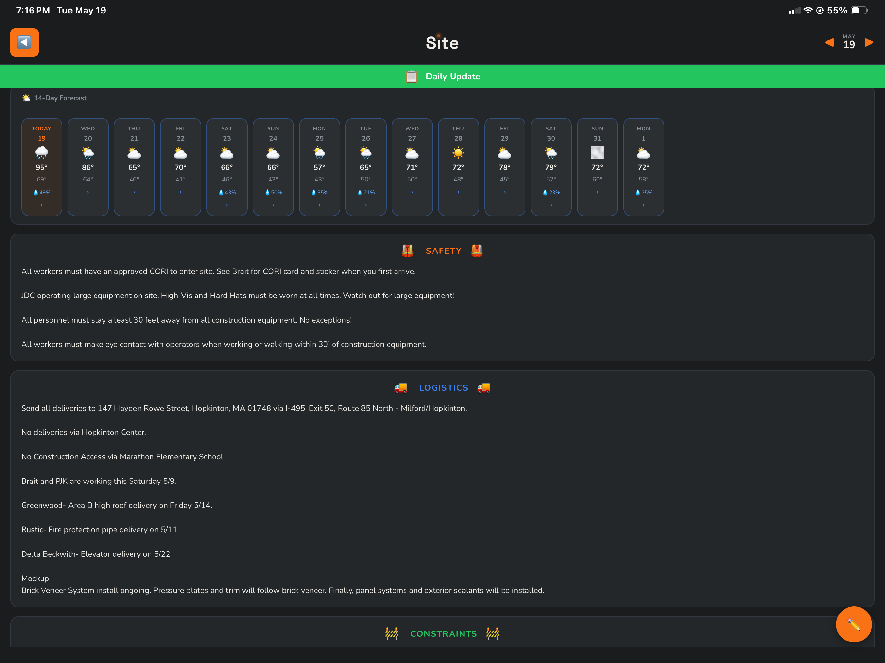Click 'No deliveries via Hopkinton Center.'
Screen dimensions: 885x663
coord(84,432)
